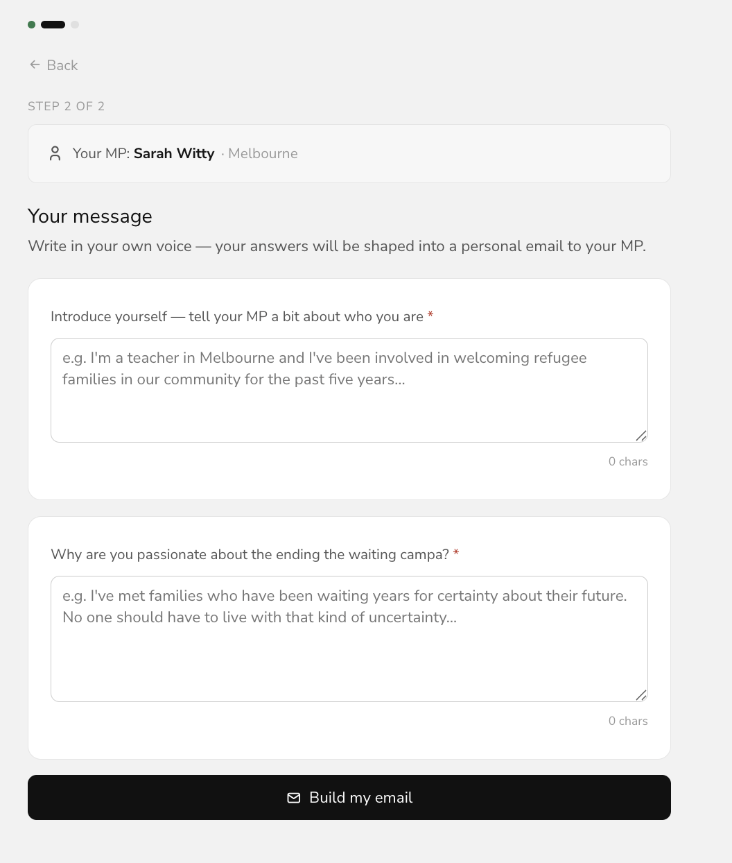Click the grey last step dot

tap(75, 24)
